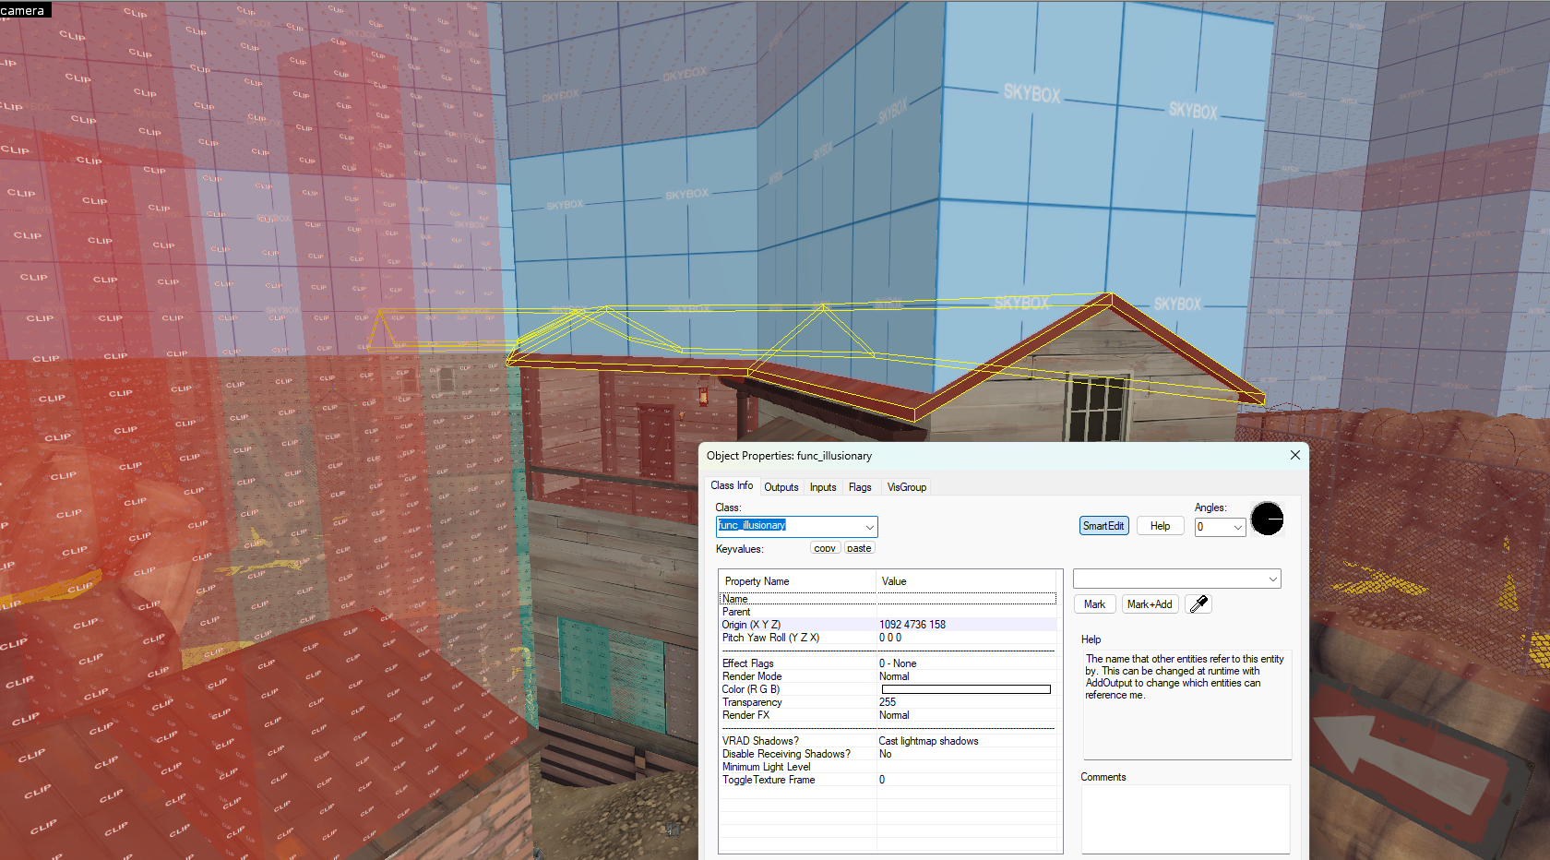
Task: Select the VRAD Shadows? property row
Action: pos(888,741)
